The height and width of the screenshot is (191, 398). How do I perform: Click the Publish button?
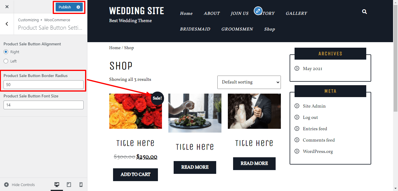(x=65, y=7)
